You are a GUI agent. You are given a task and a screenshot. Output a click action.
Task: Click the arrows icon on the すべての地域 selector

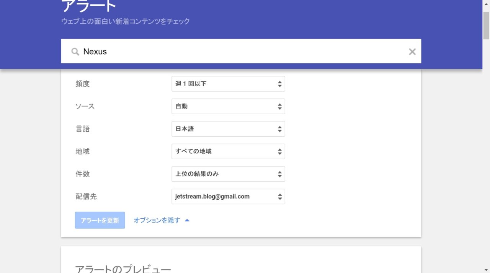click(x=280, y=152)
